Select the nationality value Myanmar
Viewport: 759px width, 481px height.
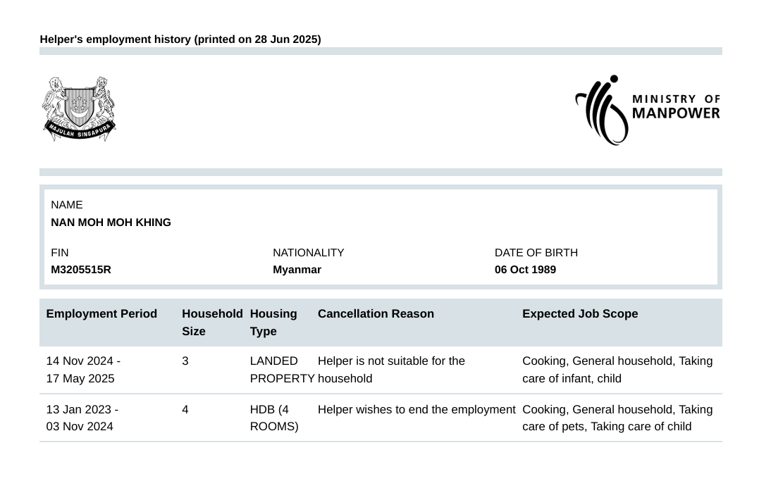click(297, 270)
